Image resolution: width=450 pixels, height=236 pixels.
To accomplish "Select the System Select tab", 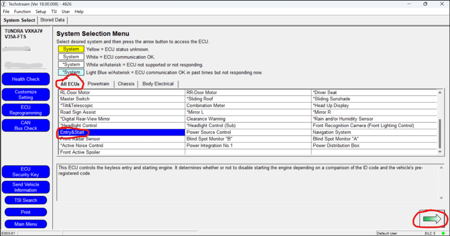I will point(19,20).
